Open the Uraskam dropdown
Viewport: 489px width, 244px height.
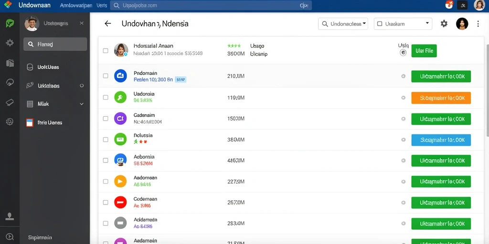(x=403, y=24)
